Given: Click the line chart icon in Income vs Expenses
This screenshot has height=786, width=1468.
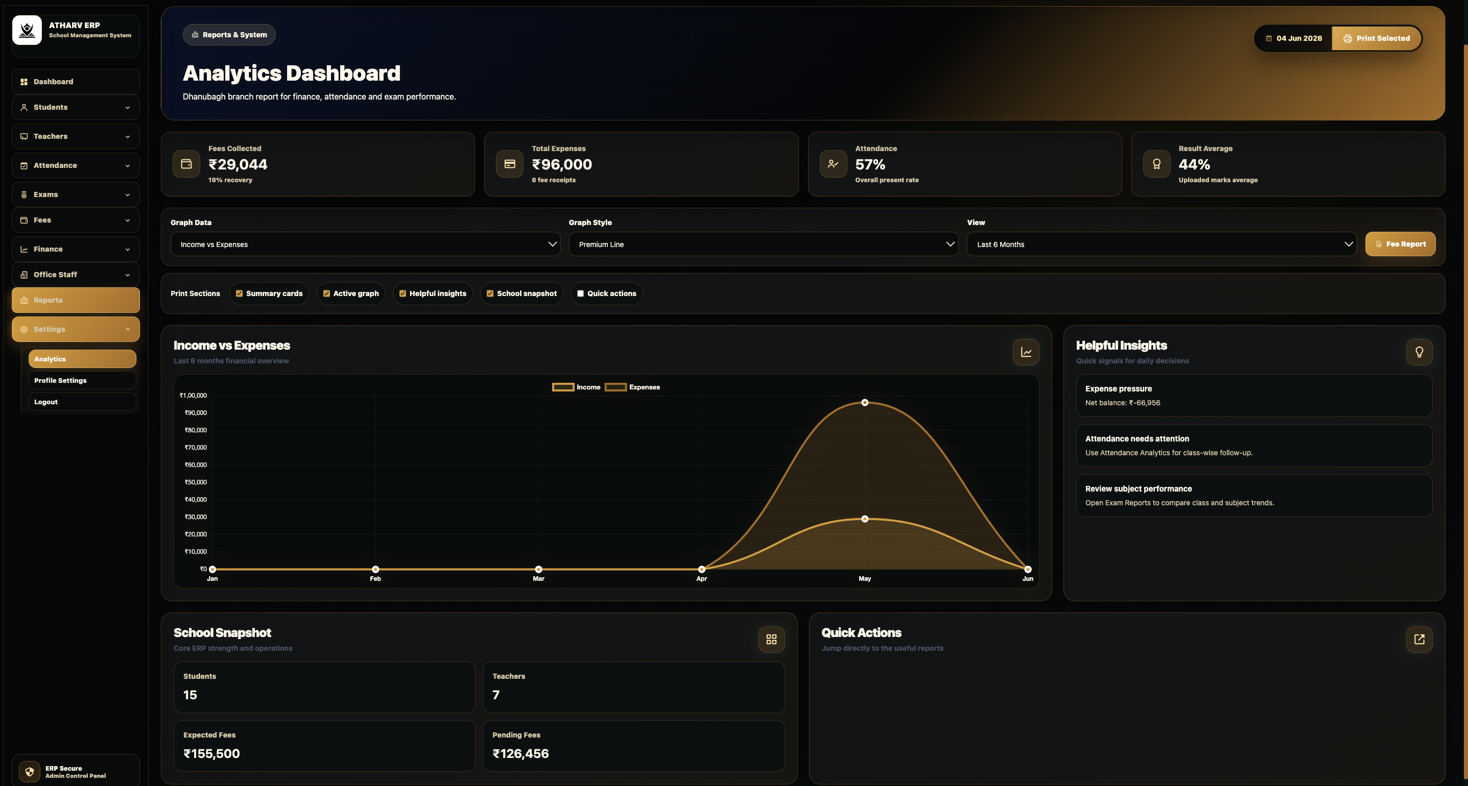Looking at the screenshot, I should [1026, 352].
